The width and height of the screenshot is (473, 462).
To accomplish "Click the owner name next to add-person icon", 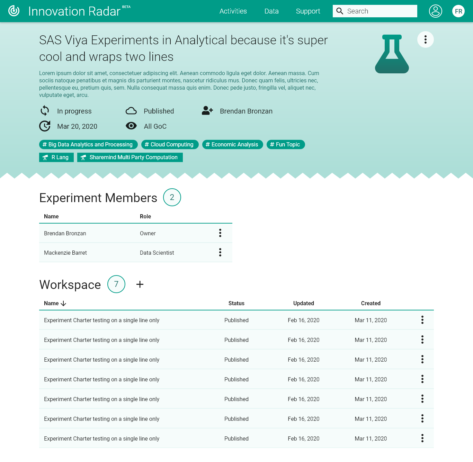I will coord(246,111).
